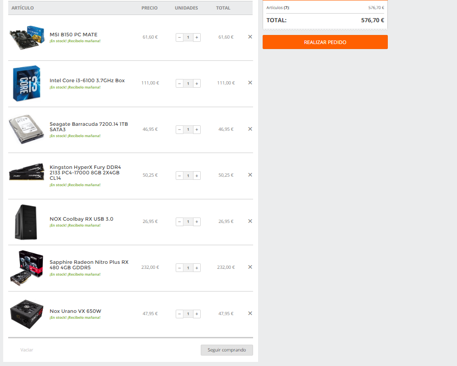Screen dimensions: 457x366
Task: Remove MSI B150 PC MATE from cart
Action: (250, 37)
